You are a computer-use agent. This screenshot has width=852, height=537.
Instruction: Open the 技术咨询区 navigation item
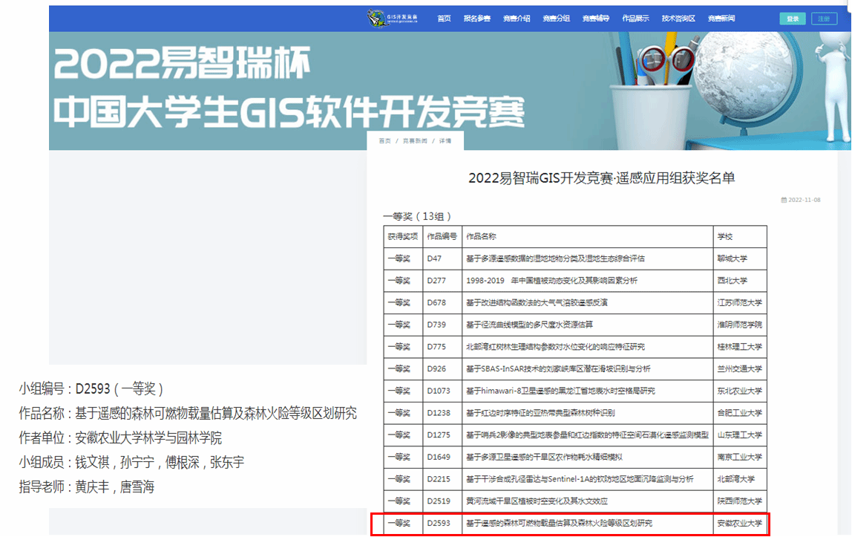[x=678, y=19]
